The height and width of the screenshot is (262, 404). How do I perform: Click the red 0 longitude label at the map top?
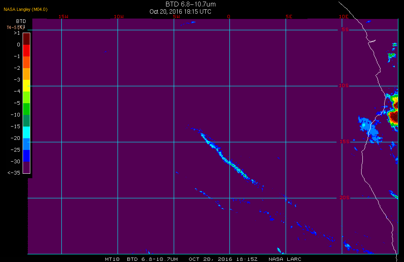click(x=229, y=17)
